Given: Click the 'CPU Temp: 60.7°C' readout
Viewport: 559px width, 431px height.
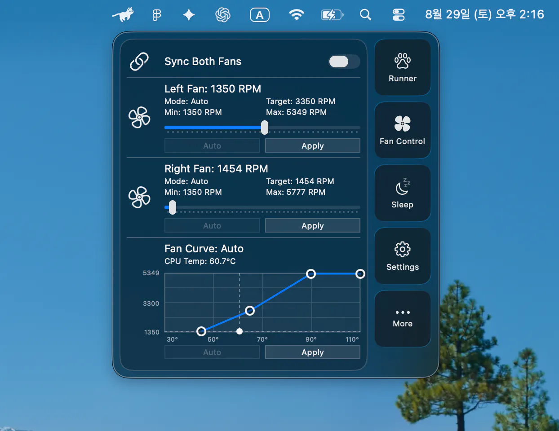Looking at the screenshot, I should coord(200,261).
